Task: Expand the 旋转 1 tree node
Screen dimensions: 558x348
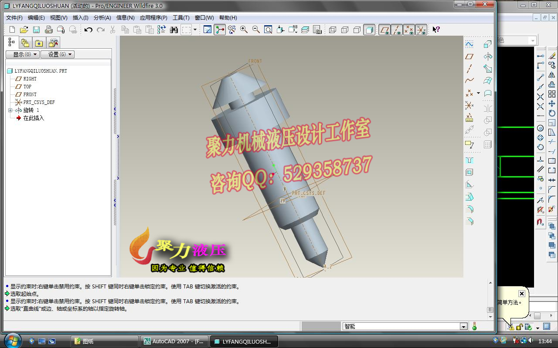Action: [10, 110]
